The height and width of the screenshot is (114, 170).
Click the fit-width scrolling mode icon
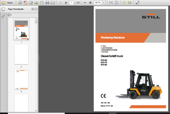click(x=111, y=3)
